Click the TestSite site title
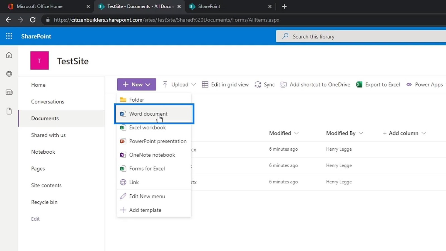The image size is (446, 251). (73, 61)
